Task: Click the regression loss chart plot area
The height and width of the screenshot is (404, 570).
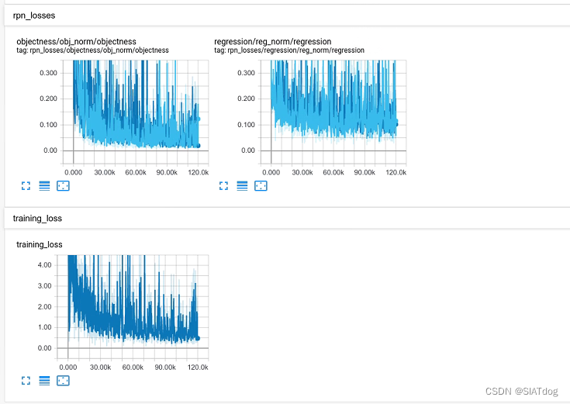Action: pyautogui.click(x=333, y=112)
